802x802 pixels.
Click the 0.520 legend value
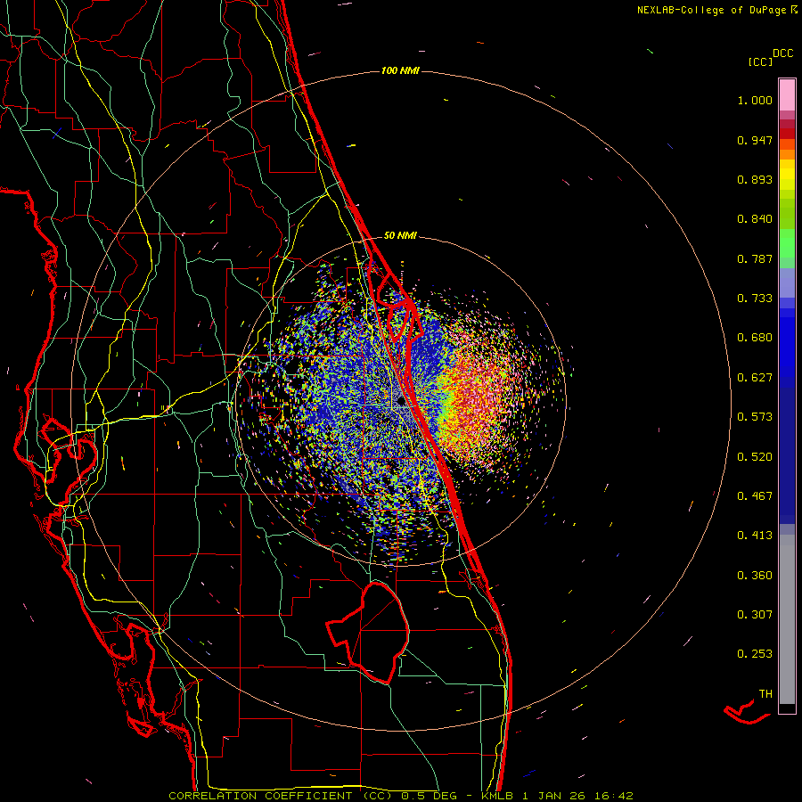[x=755, y=457]
